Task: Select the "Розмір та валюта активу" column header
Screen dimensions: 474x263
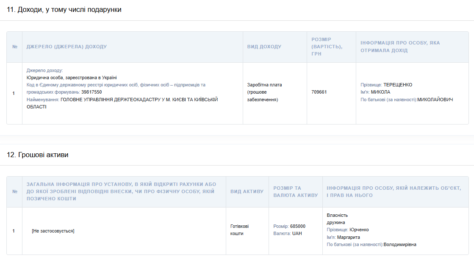Action: click(295, 191)
